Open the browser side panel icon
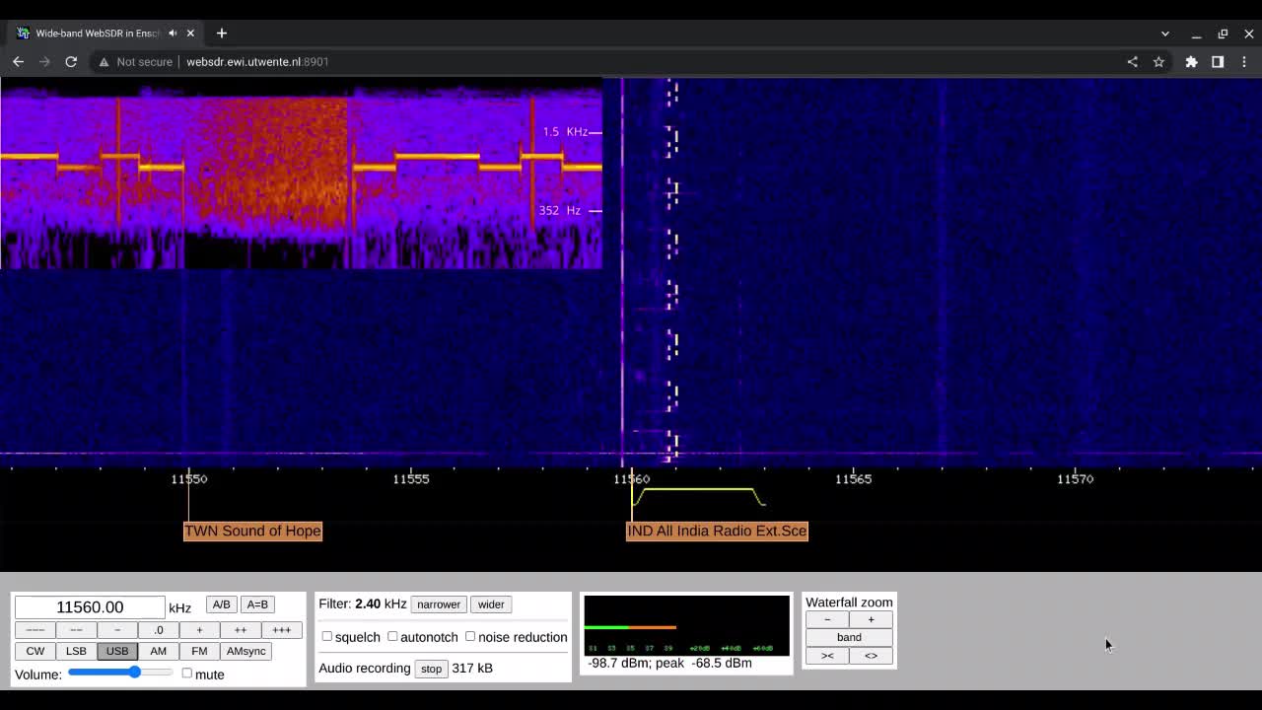The image size is (1262, 710). (x=1218, y=61)
